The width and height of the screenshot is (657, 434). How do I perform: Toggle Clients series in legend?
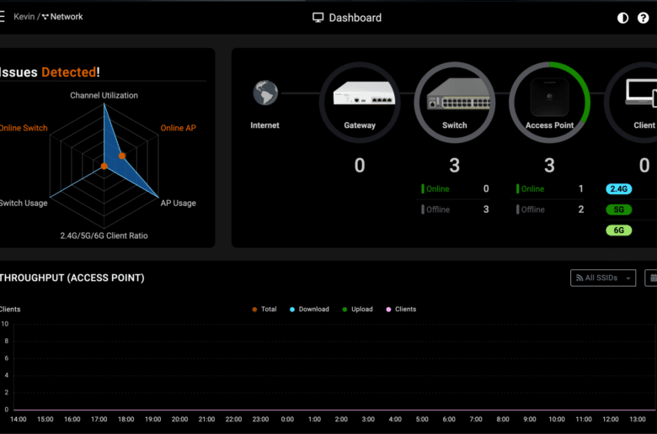[x=401, y=310]
